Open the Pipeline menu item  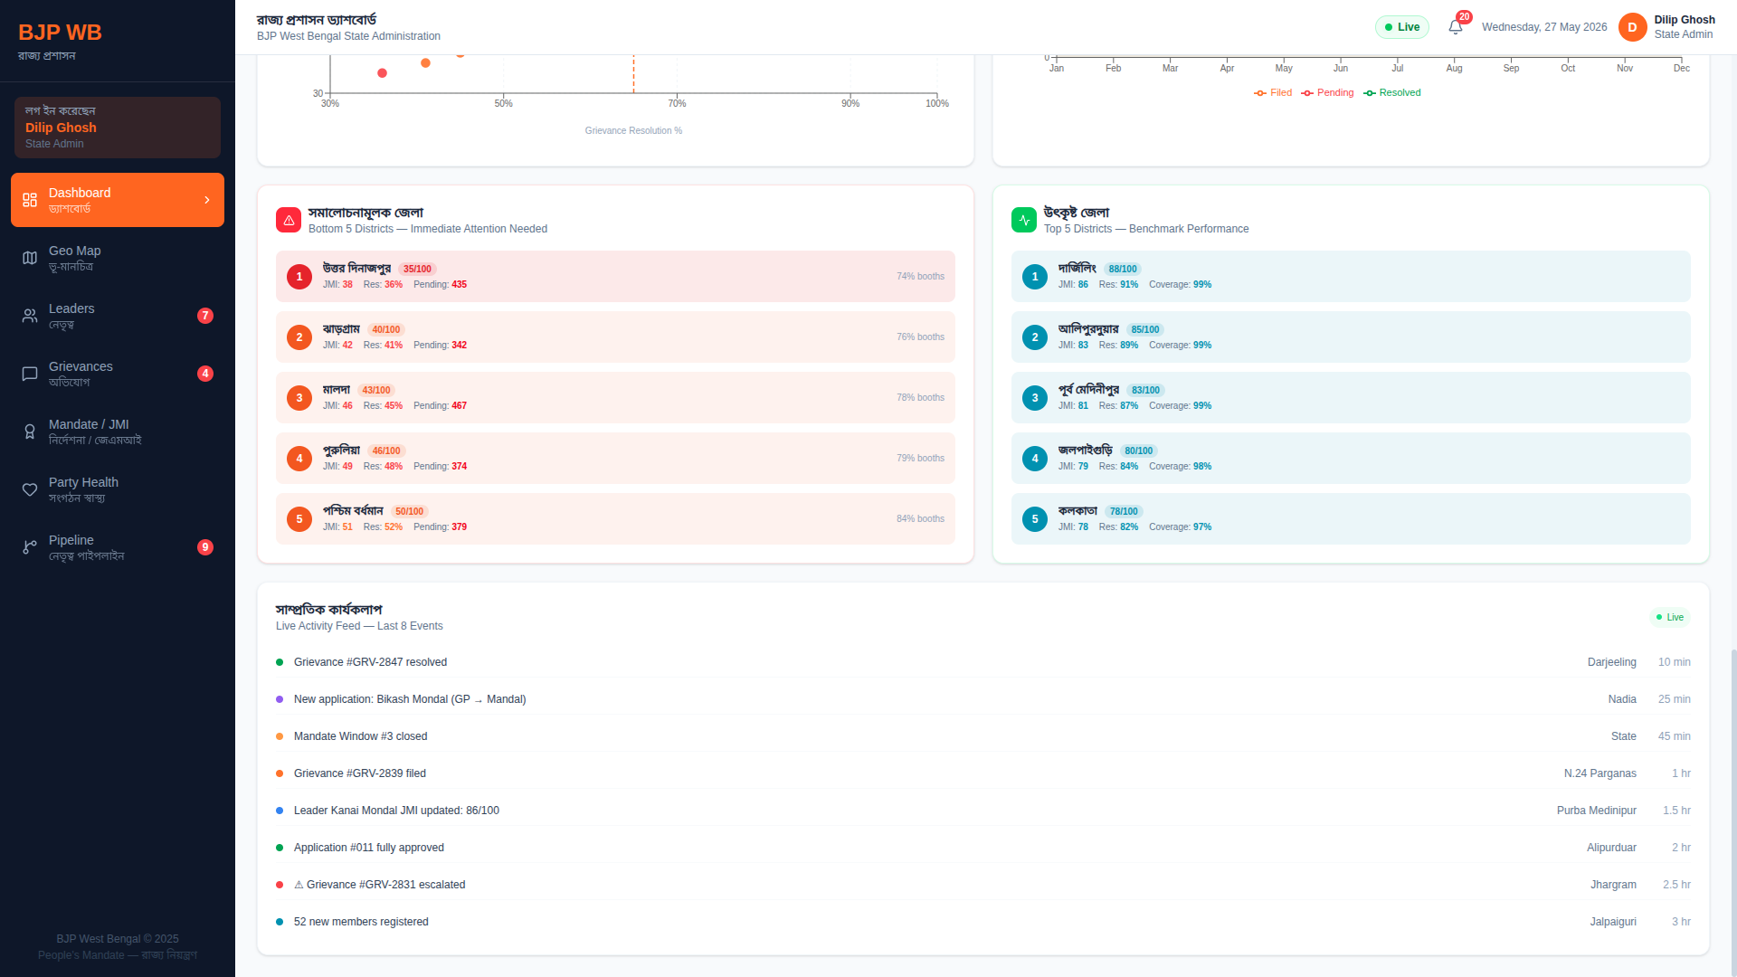tap(118, 547)
